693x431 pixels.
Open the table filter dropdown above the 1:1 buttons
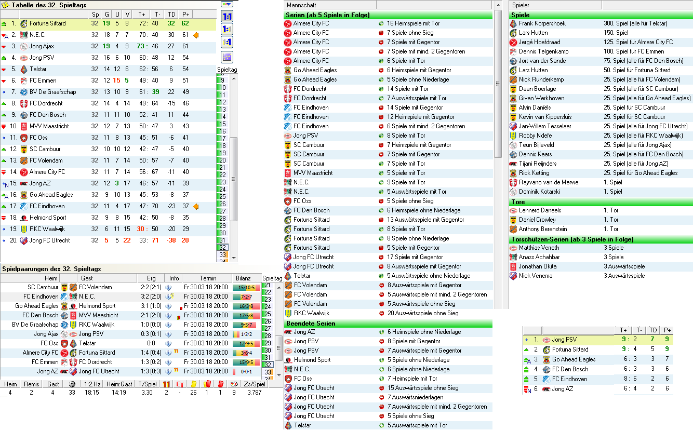pyautogui.click(x=227, y=4)
